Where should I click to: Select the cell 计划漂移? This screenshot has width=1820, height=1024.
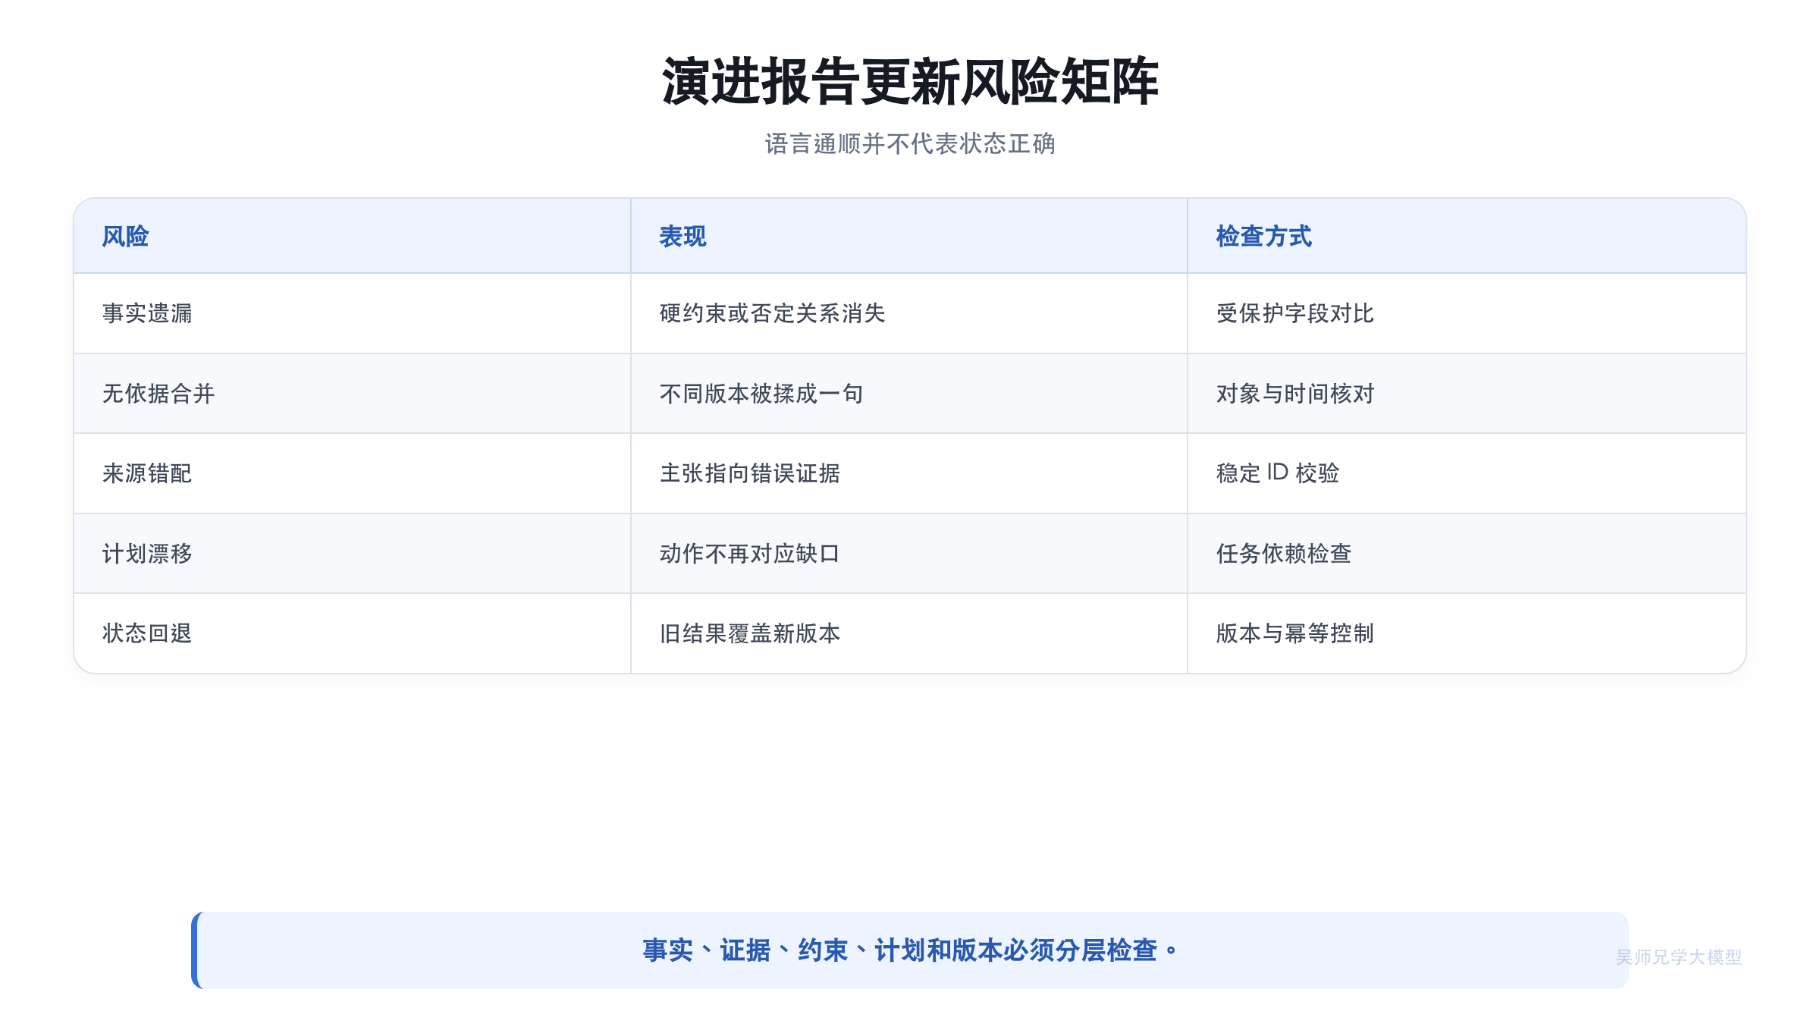tap(353, 554)
